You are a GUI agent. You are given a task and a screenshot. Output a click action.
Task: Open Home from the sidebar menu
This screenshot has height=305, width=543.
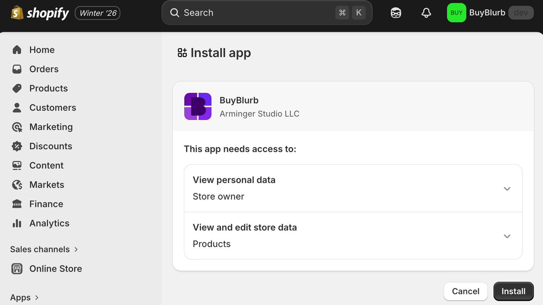click(x=41, y=49)
